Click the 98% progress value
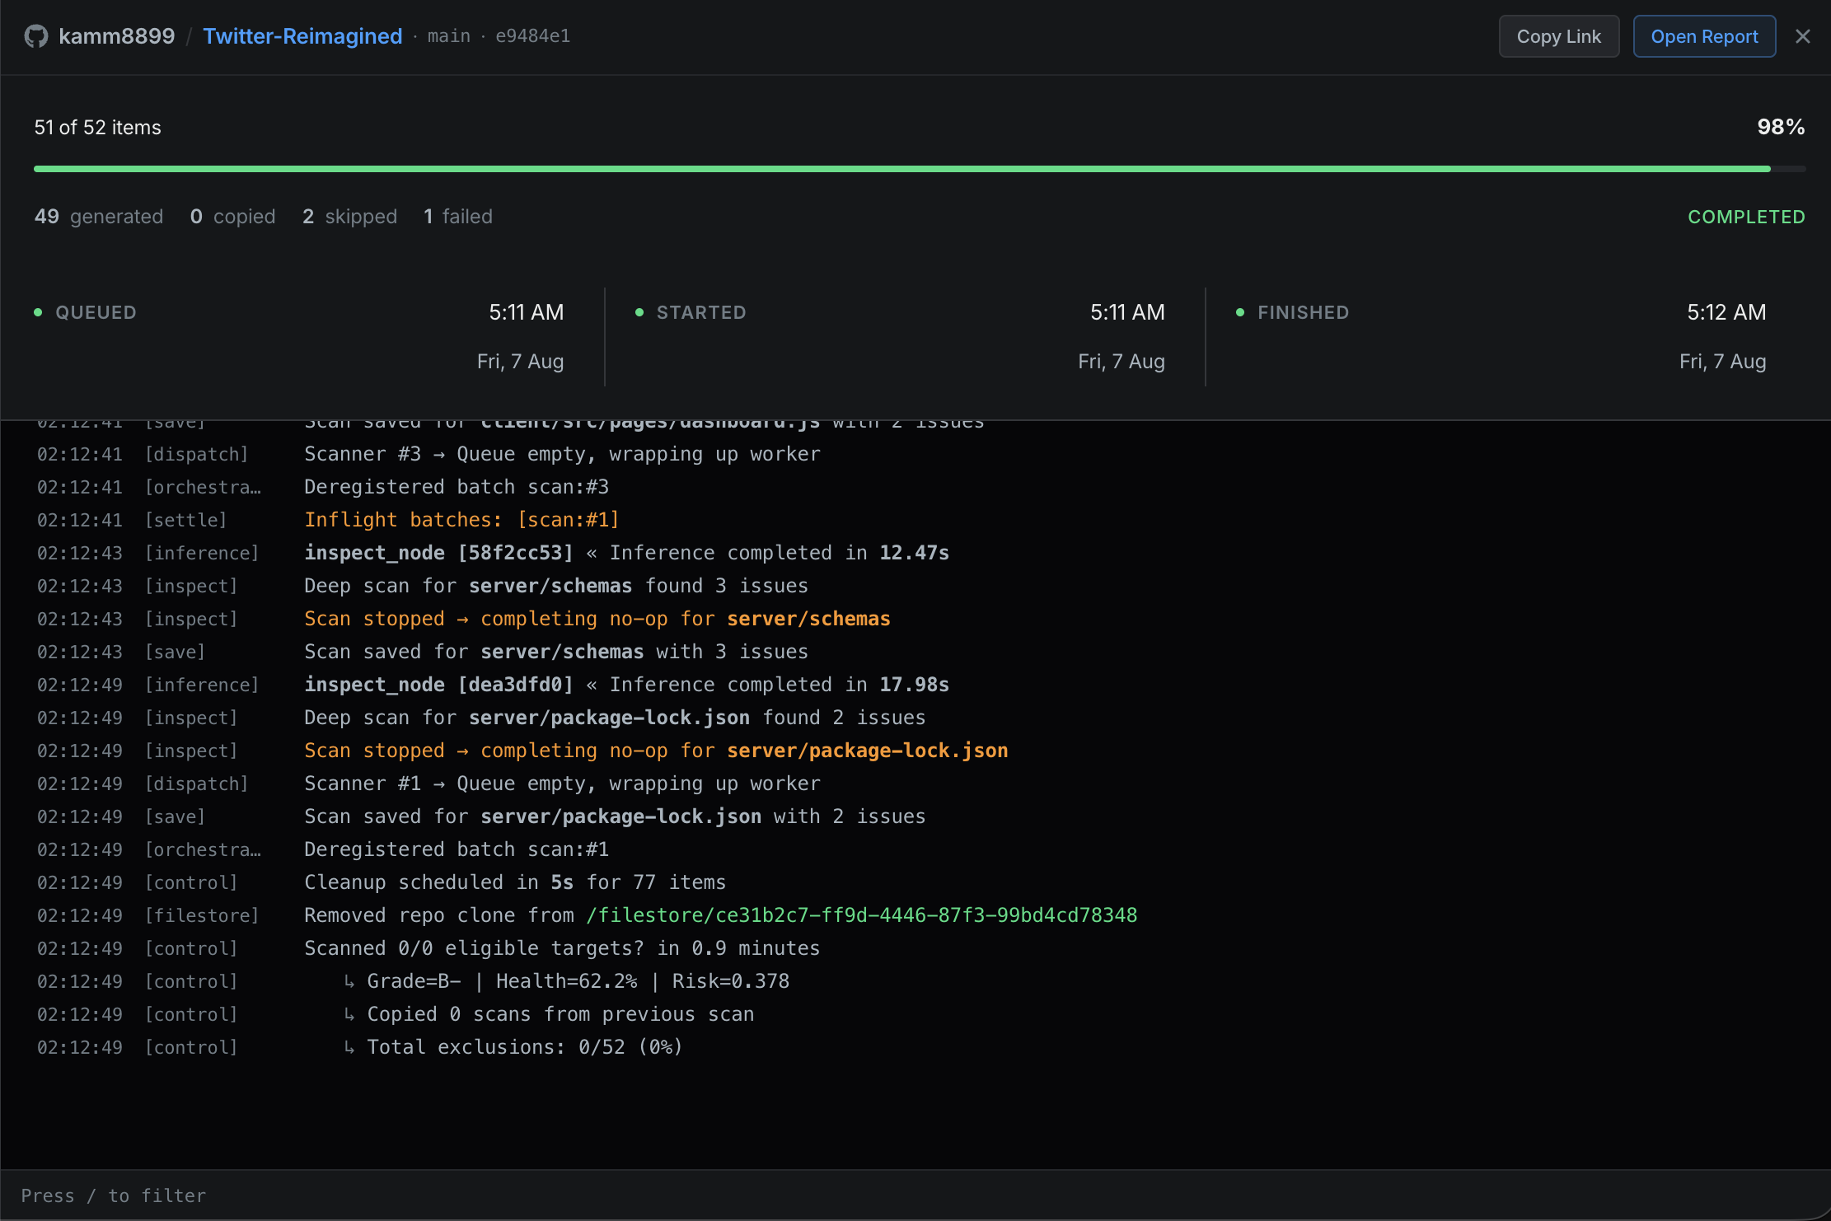Viewport: 1831px width, 1221px height. tap(1781, 127)
